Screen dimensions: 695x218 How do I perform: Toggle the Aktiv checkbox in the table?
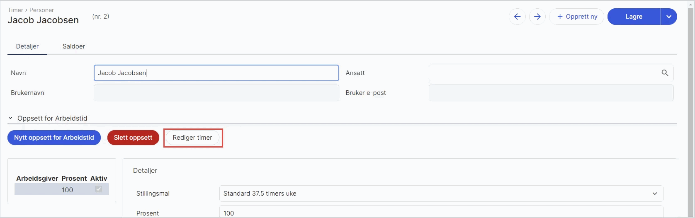coord(99,189)
